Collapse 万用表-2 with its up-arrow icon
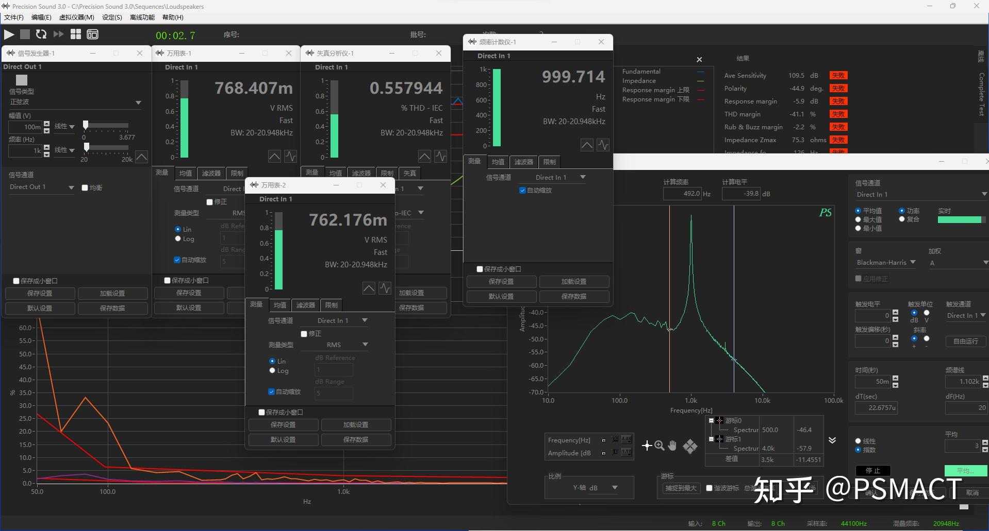Viewport: 989px width, 531px height. click(369, 288)
